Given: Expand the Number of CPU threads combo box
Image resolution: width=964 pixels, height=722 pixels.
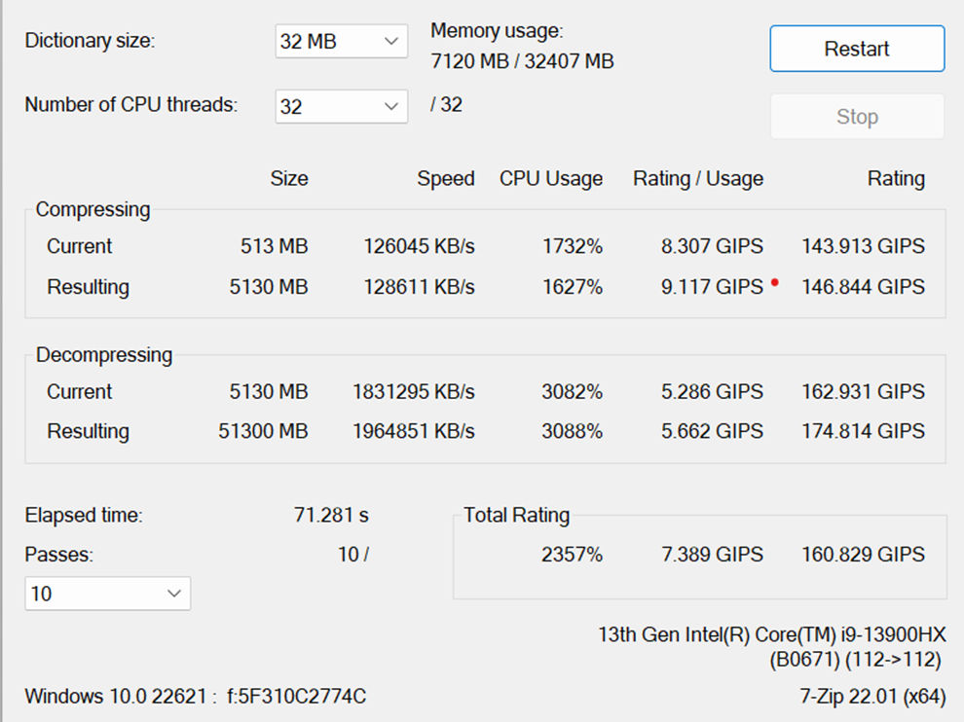Looking at the screenshot, I should point(341,106).
